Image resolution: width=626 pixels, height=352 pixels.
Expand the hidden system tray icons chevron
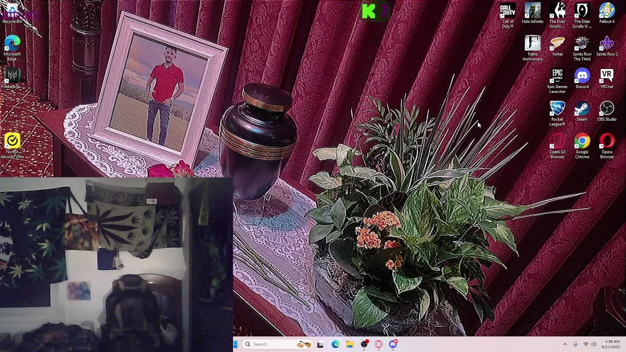point(565,344)
